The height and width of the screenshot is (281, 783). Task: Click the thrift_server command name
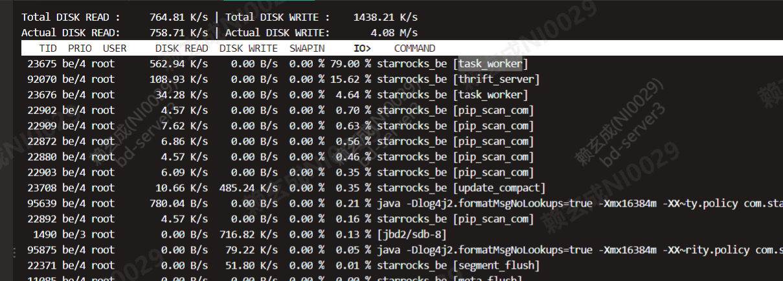pyautogui.click(x=496, y=79)
